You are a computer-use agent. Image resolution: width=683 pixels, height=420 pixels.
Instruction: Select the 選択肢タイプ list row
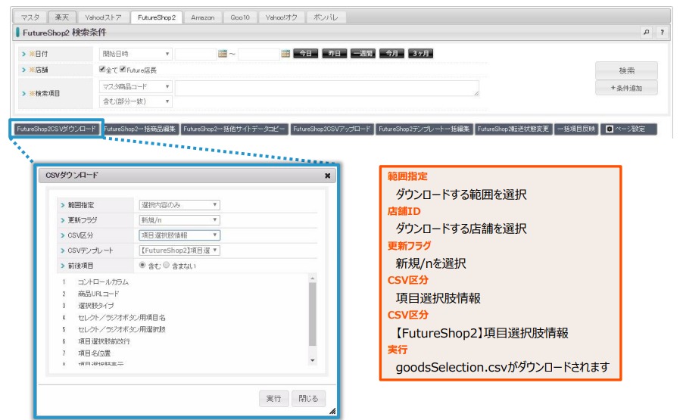click(96, 306)
